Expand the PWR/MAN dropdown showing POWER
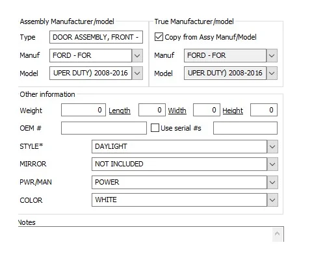Screen dimensions: 325x260 pos(272,182)
